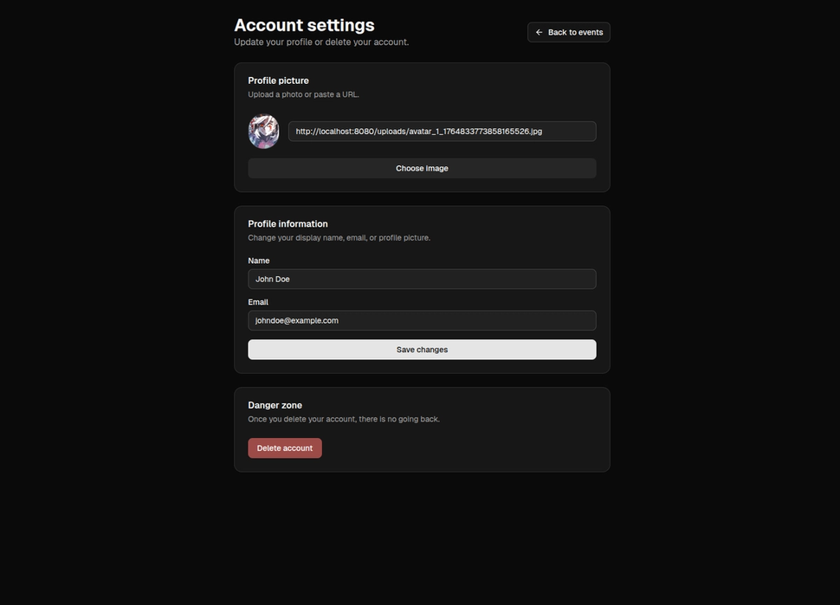The image size is (840, 605).
Task: Click the Account settings heading
Action: coord(304,25)
